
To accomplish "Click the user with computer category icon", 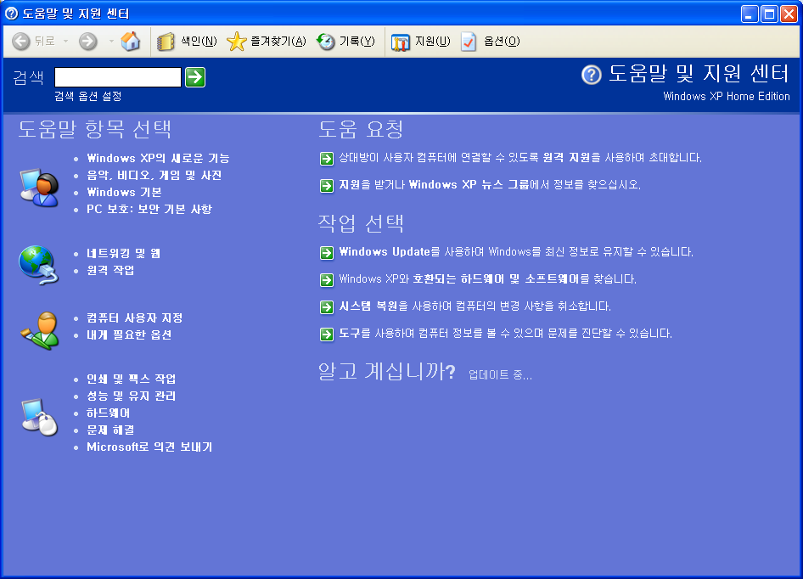I will click(x=39, y=187).
